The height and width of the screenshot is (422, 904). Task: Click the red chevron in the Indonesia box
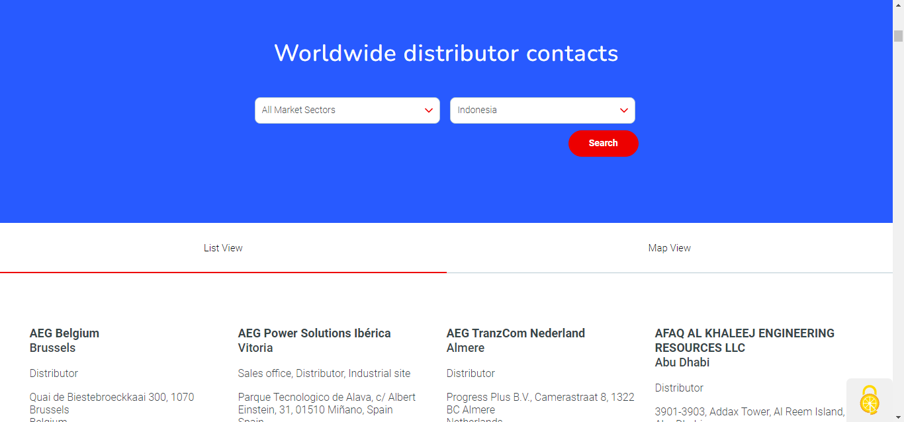[x=624, y=110]
